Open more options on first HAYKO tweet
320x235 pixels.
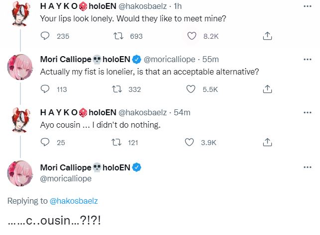[308, 7]
